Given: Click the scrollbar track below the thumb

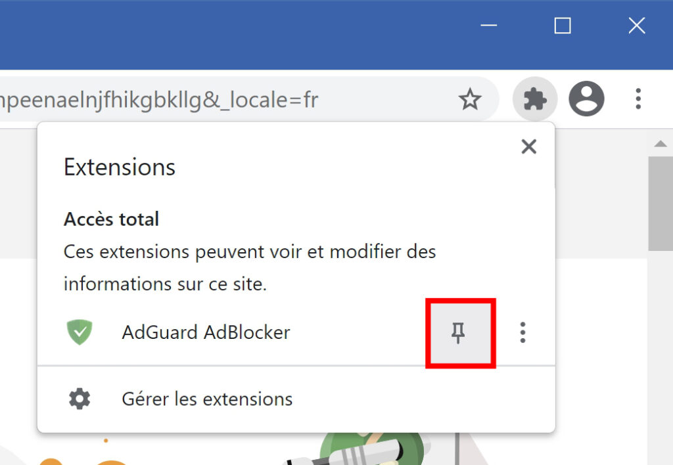Looking at the screenshot, I should [661, 358].
